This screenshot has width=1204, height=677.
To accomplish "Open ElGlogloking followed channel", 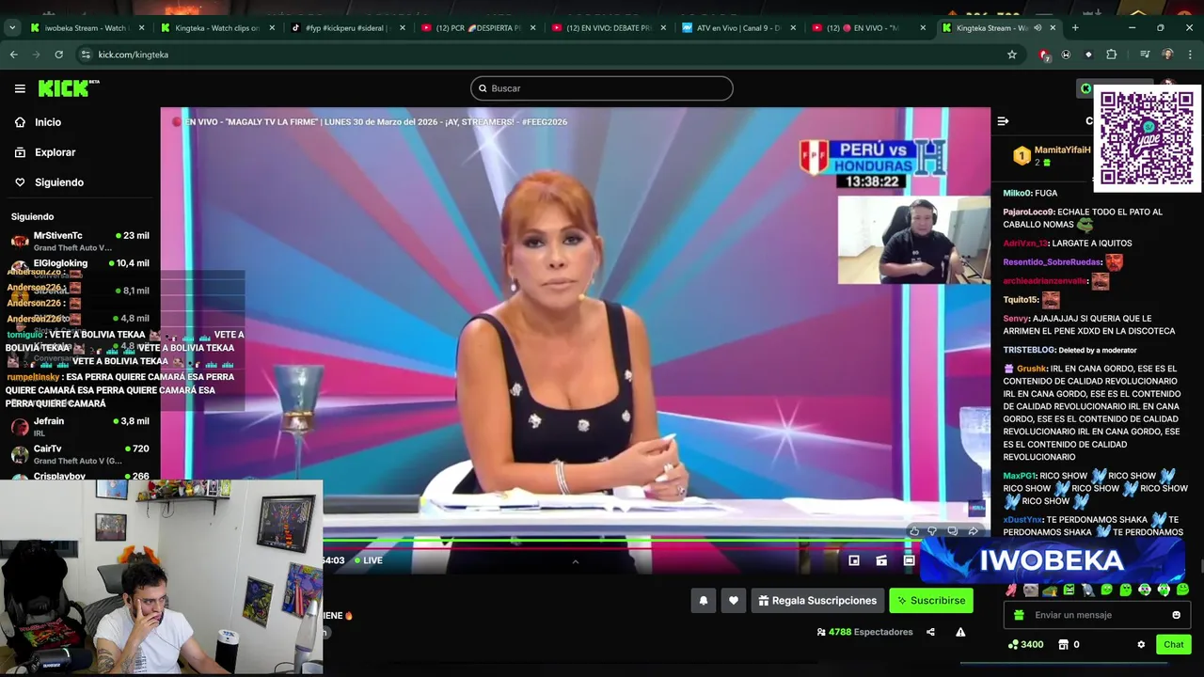I will click(80, 263).
